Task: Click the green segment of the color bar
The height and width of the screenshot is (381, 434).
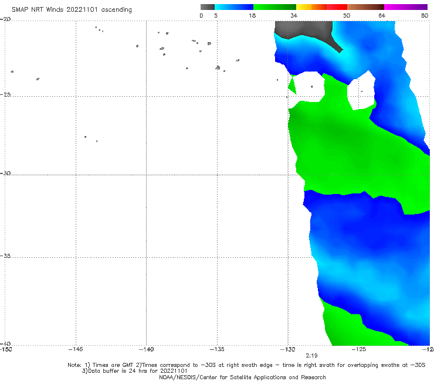Action: click(274, 7)
